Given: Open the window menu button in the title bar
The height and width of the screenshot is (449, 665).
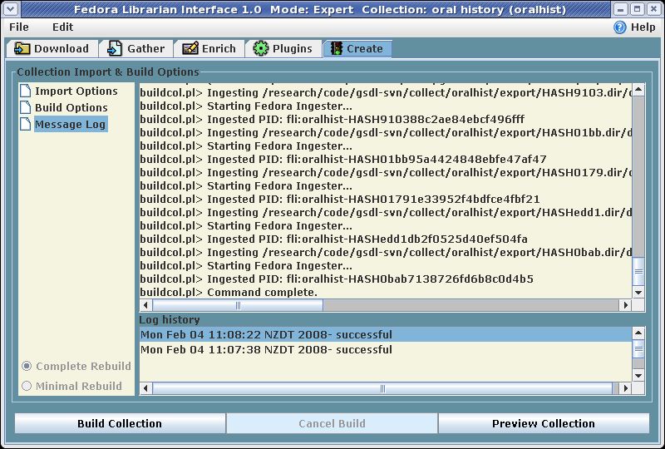Looking at the screenshot, I should tap(10, 9).
